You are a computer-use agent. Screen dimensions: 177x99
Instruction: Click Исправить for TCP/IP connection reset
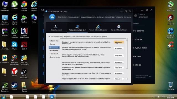119,73
